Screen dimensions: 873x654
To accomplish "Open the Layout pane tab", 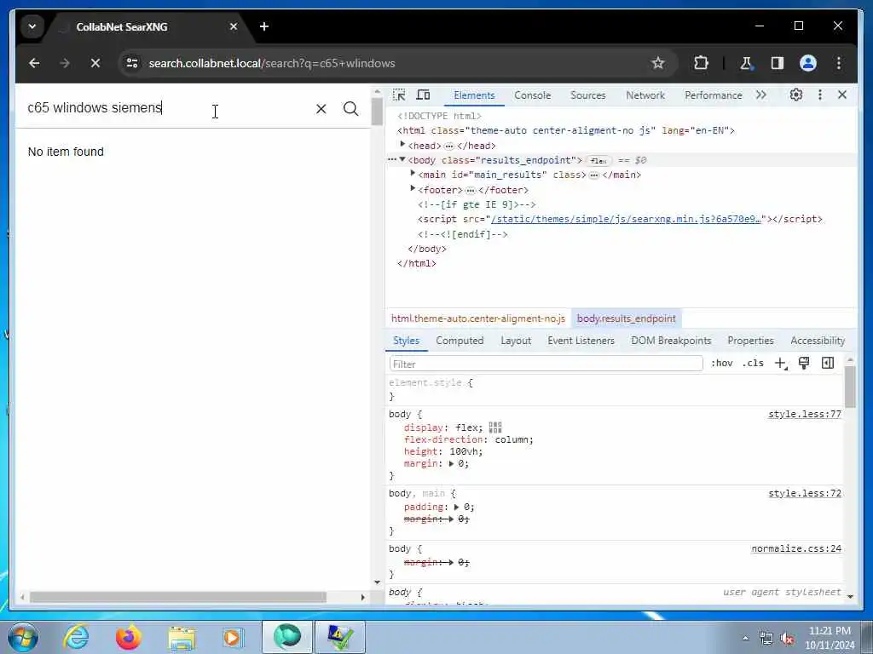I will tap(516, 341).
